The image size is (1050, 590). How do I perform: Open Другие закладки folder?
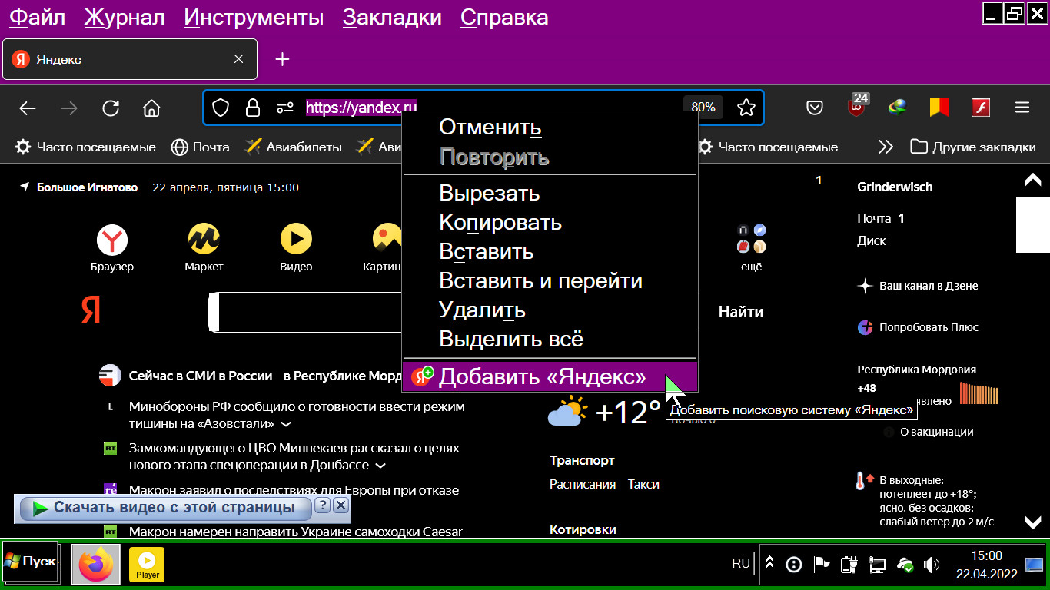pos(973,147)
